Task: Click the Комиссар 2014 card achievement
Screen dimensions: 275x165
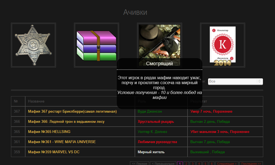Action: click(x=223, y=45)
